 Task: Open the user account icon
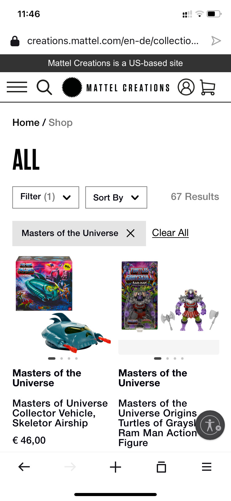[x=186, y=87]
